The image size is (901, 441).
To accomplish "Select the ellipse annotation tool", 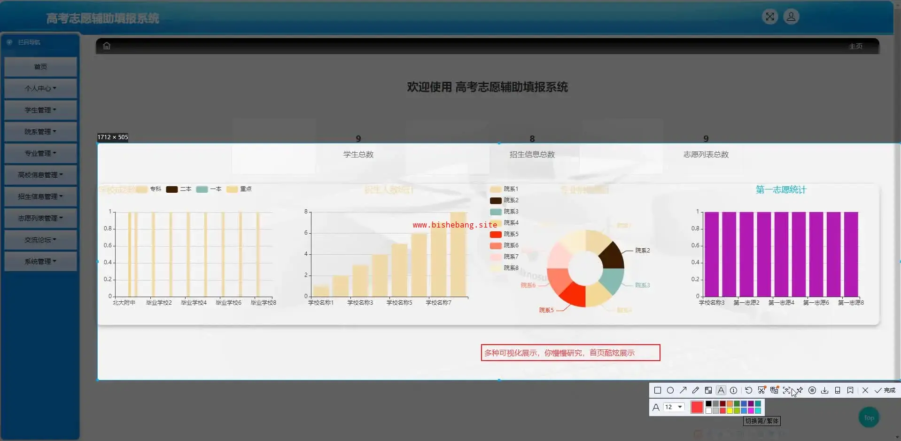I will pos(670,390).
